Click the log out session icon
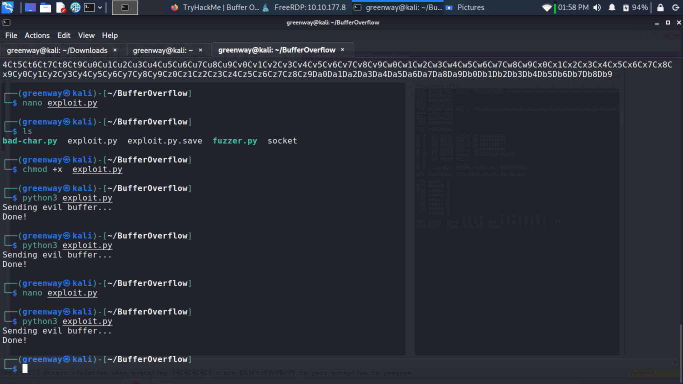Screen dimensions: 683x384 point(675,7)
